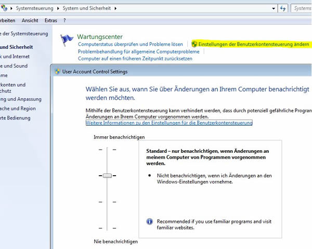Click the Control Panel icon in address bar
The height and width of the screenshot is (249, 312).
click(x=4, y=8)
